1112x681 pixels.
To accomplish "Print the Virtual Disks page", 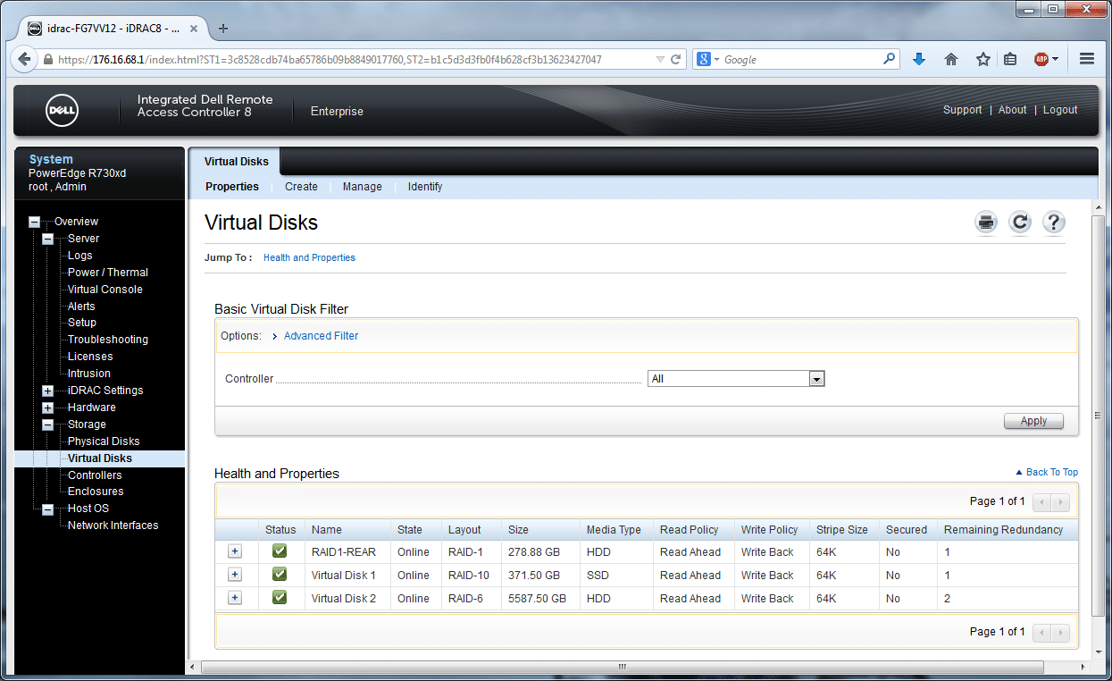I will [x=986, y=223].
